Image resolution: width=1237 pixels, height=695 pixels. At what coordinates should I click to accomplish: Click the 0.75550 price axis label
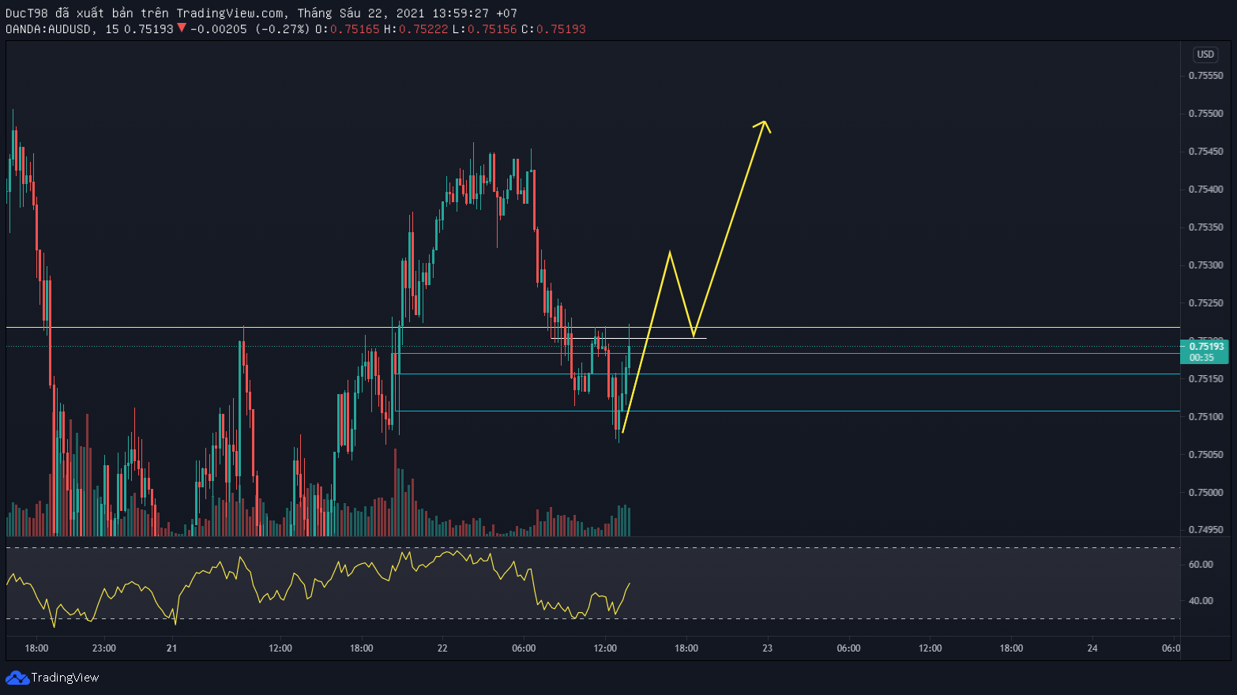coord(1206,76)
